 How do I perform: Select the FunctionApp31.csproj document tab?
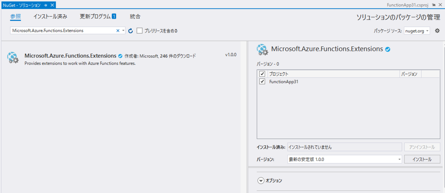coord(408,5)
